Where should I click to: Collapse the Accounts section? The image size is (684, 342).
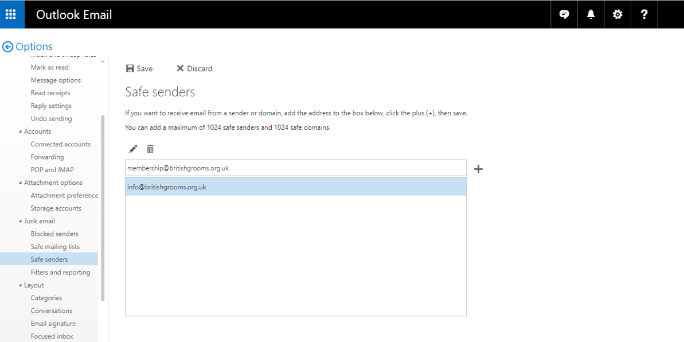point(21,132)
